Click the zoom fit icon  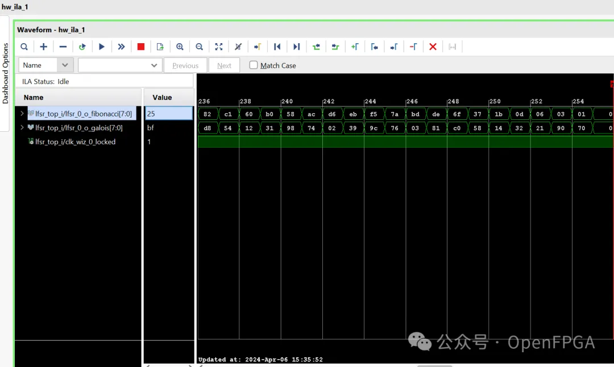click(219, 47)
